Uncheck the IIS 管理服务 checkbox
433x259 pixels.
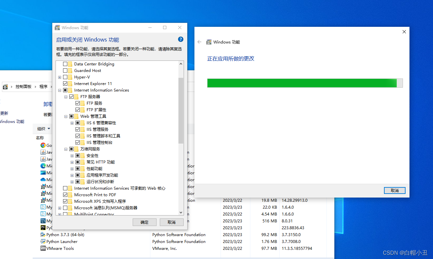77,129
